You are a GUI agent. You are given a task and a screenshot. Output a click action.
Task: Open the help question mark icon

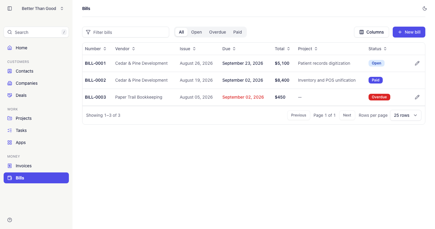(10, 220)
